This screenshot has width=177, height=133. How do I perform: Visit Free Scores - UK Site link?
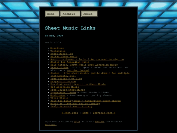[66, 78]
